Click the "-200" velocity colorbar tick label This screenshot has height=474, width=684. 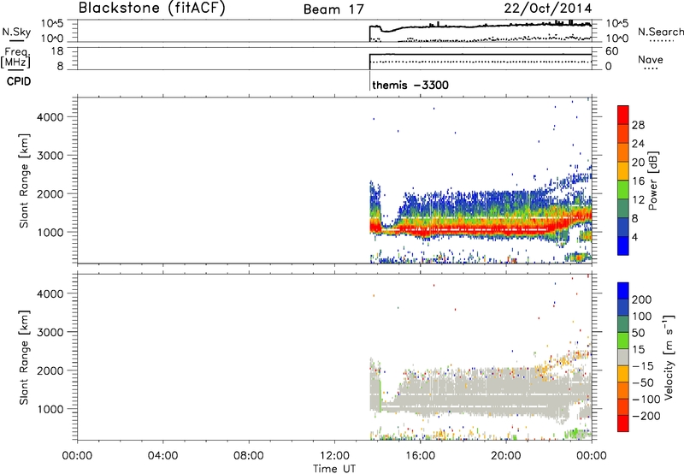click(x=646, y=416)
